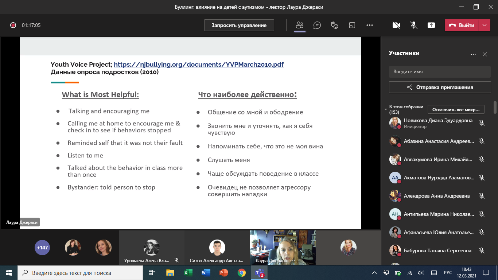This screenshot has width=498, height=280.
Task: Open the dropdown arrow next to Выйти
Action: pyautogui.click(x=484, y=25)
